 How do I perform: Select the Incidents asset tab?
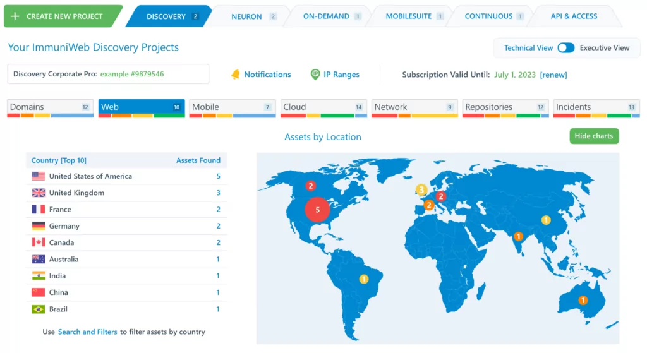coord(596,108)
